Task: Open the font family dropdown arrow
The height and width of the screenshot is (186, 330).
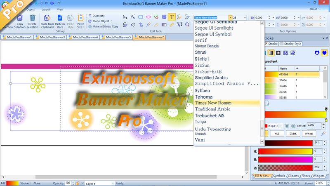Action: tap(230, 17)
